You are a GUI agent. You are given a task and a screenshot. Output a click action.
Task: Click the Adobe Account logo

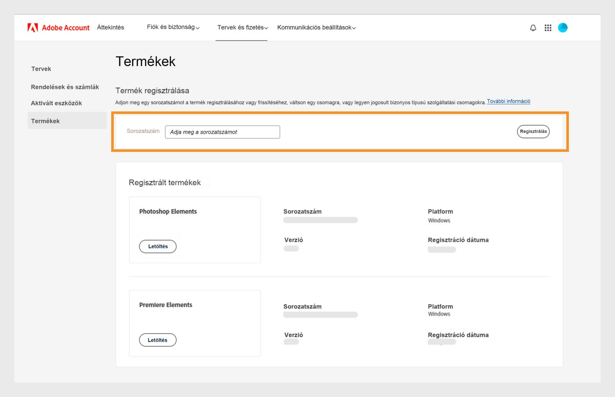(x=59, y=28)
